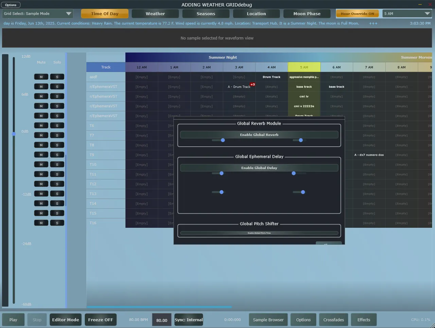This screenshot has width=435, height=328.
Task: Toggle Enable Global Delay
Action: tap(259, 168)
